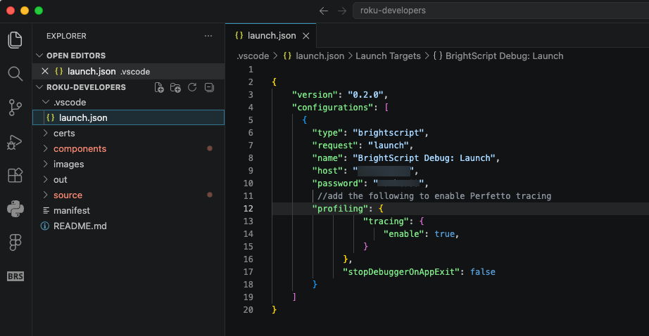The height and width of the screenshot is (336, 649).
Task: Open the Python extension icon
Action: (x=15, y=209)
